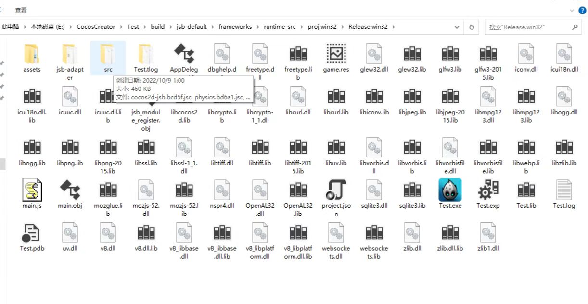Select the libssl-1_1.dll file
Image resolution: width=588 pixels, height=304 pixels.
click(184, 155)
